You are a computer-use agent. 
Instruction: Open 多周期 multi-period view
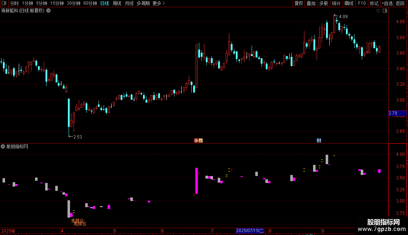(143, 3)
